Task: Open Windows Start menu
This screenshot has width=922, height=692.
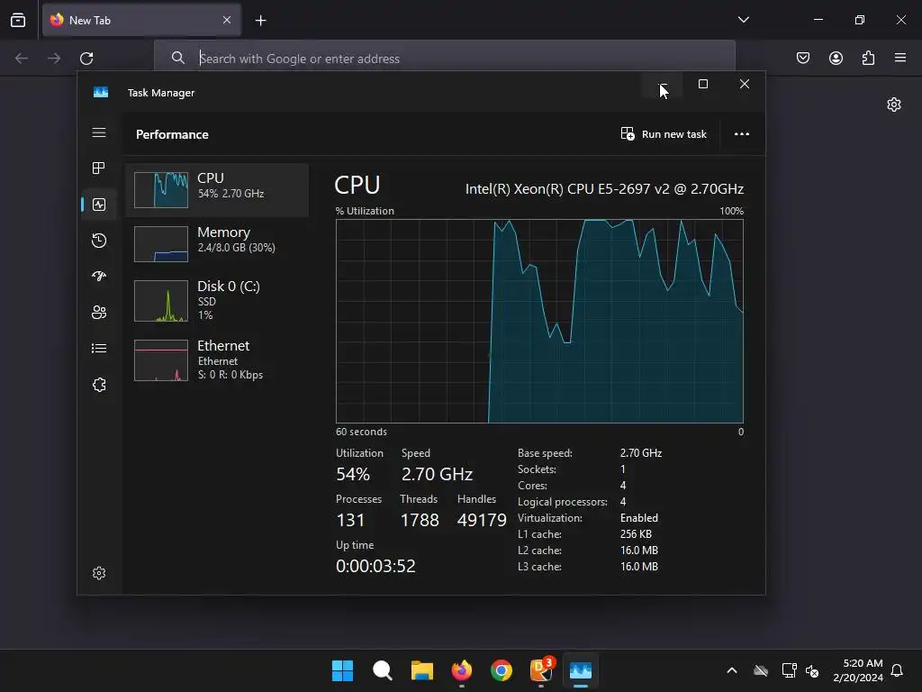Action: coord(342,670)
